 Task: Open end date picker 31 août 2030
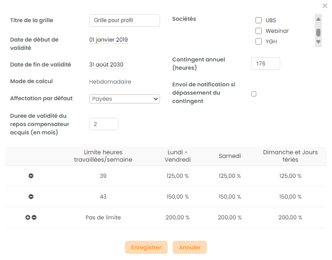pyautogui.click(x=106, y=65)
